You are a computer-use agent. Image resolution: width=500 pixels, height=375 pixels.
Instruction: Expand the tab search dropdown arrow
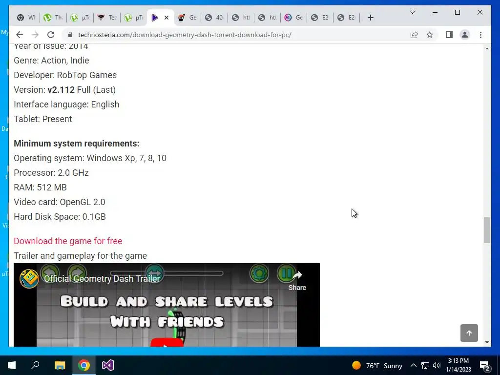[x=412, y=12]
